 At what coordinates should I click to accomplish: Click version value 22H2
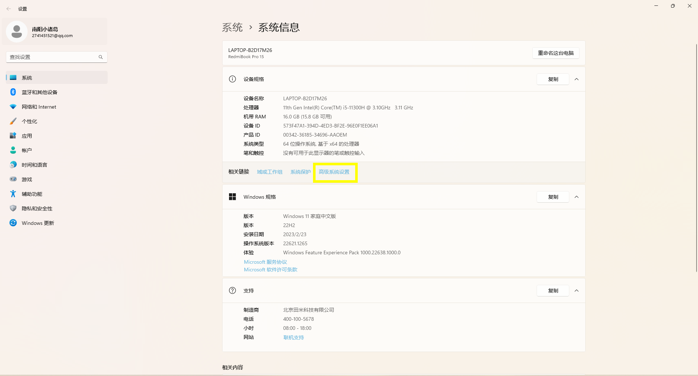point(289,225)
